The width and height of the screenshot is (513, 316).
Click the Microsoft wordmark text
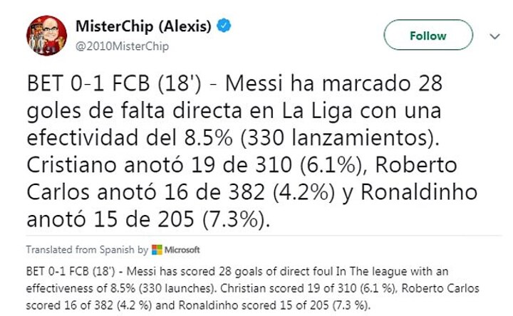coord(182,250)
